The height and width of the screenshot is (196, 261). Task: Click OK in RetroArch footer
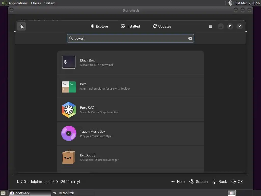pyautogui.click(x=237, y=182)
